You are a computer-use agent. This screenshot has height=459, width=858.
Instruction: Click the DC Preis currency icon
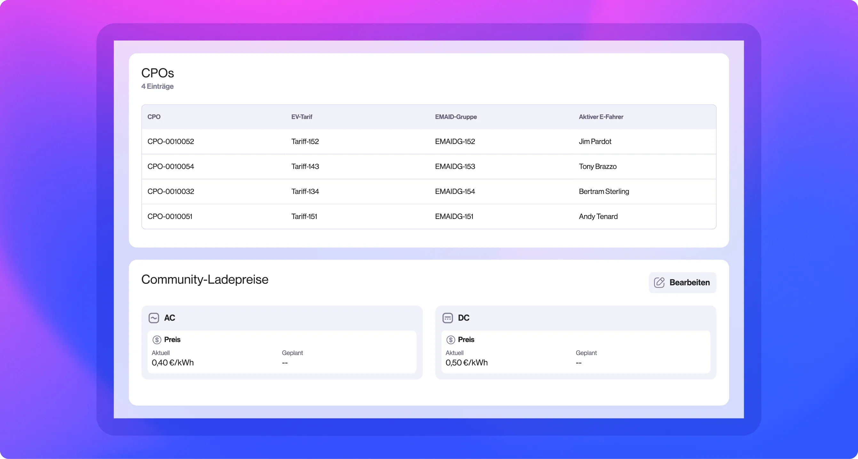[450, 340]
